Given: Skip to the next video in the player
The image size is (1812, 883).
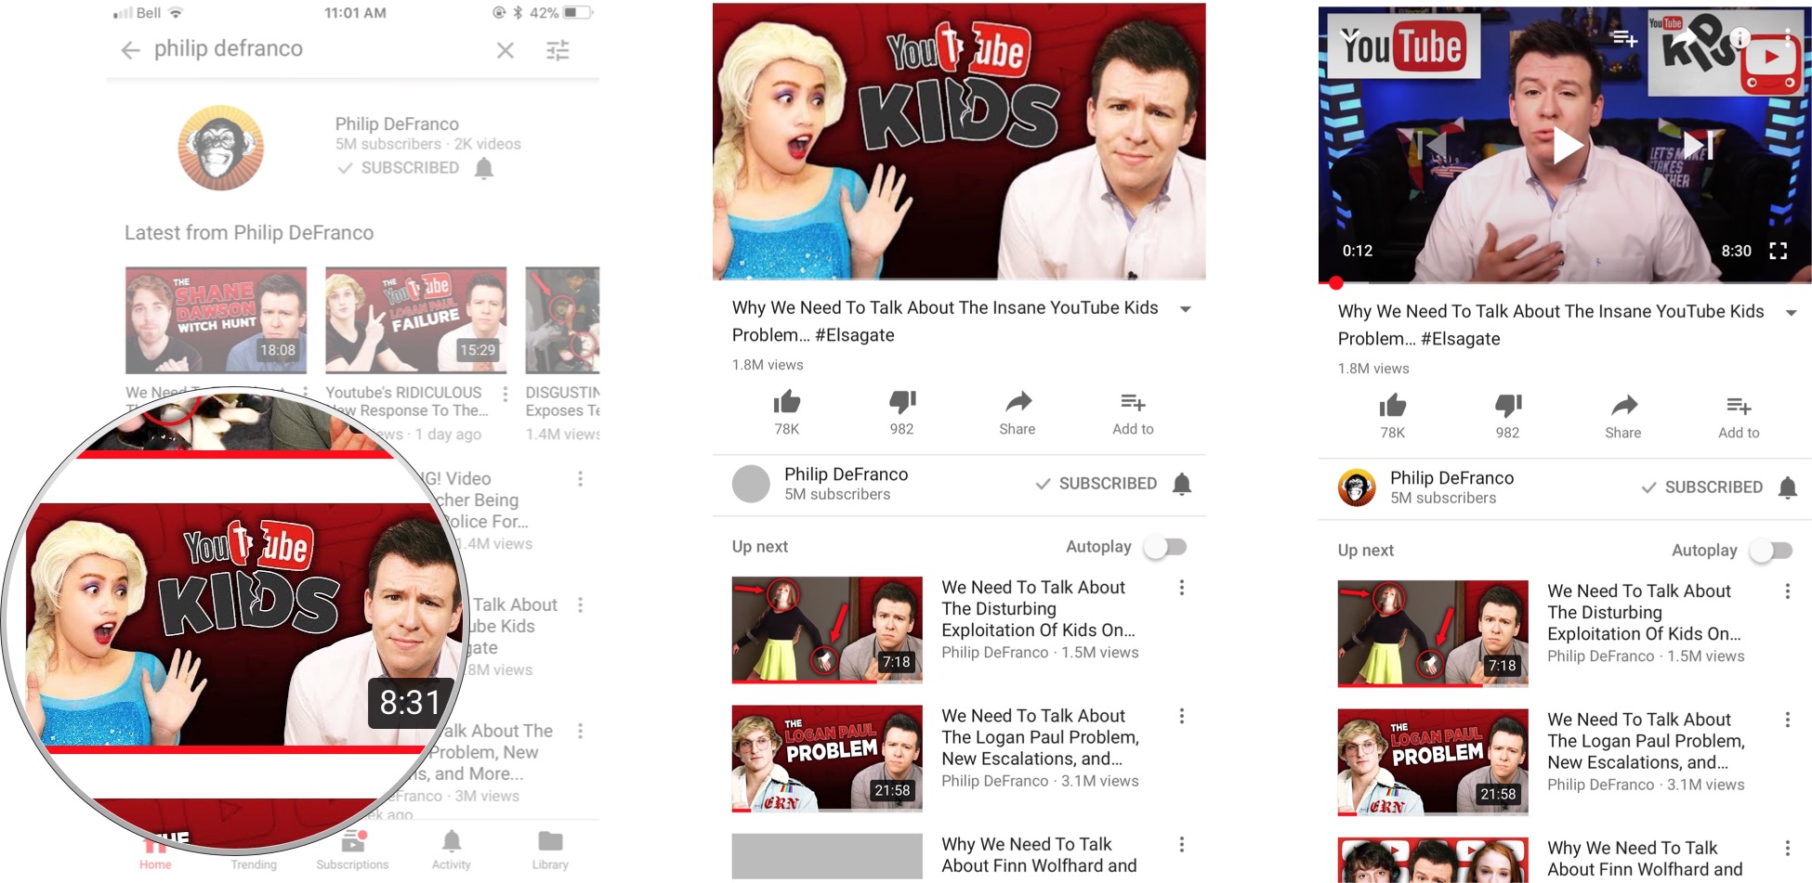Looking at the screenshot, I should [x=1699, y=145].
